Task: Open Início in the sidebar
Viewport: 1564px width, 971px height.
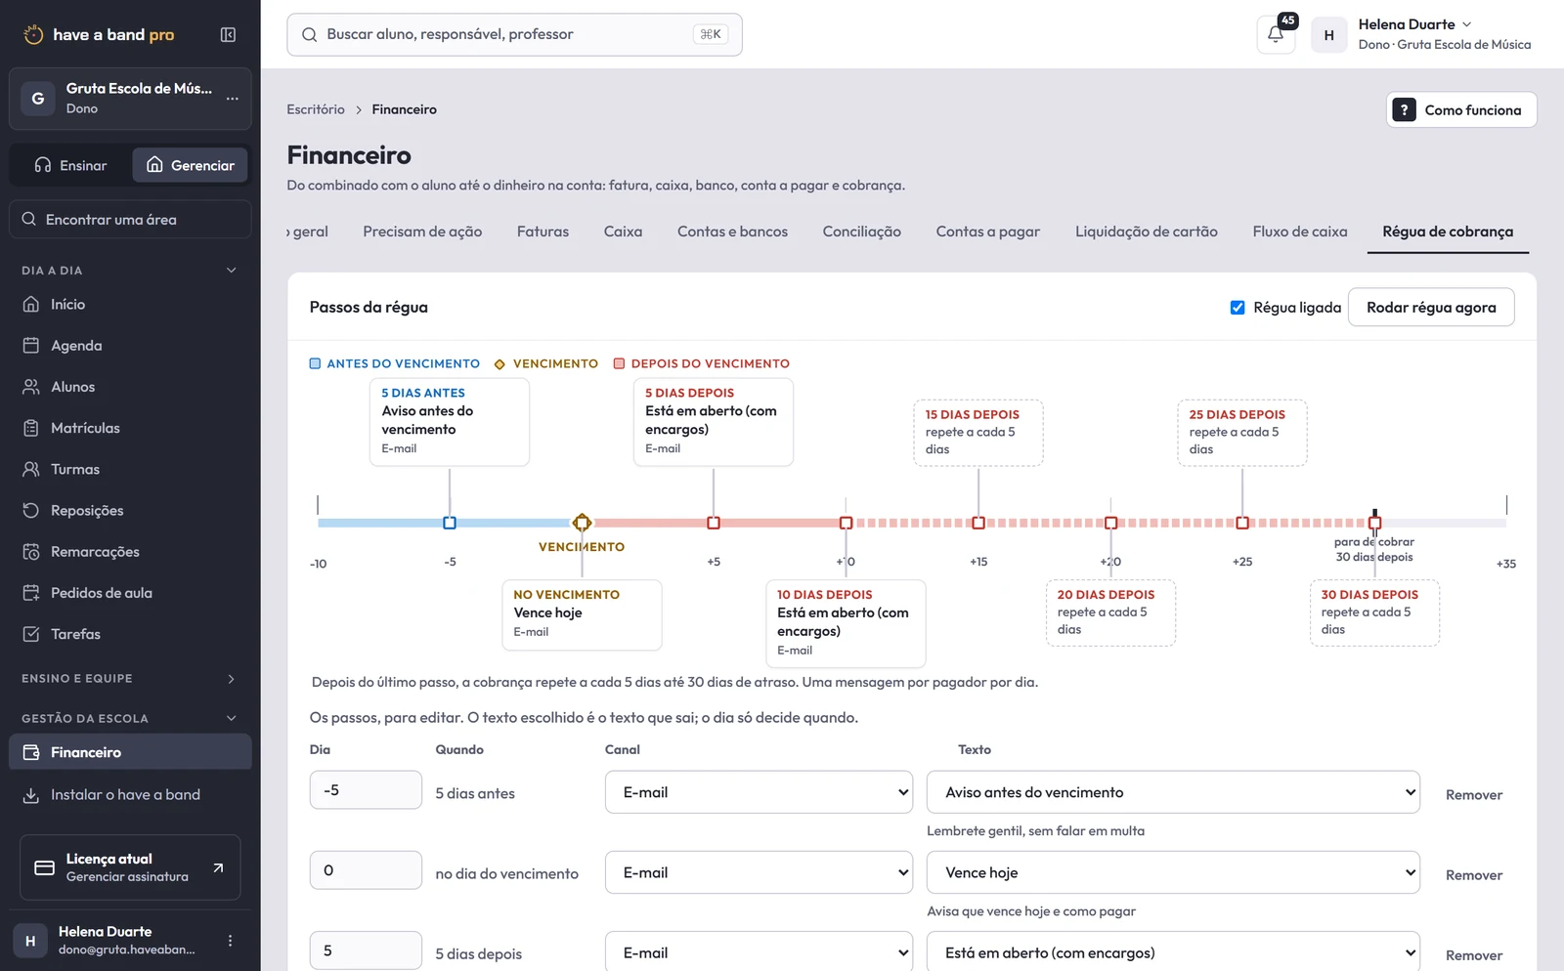Action: (x=130, y=305)
